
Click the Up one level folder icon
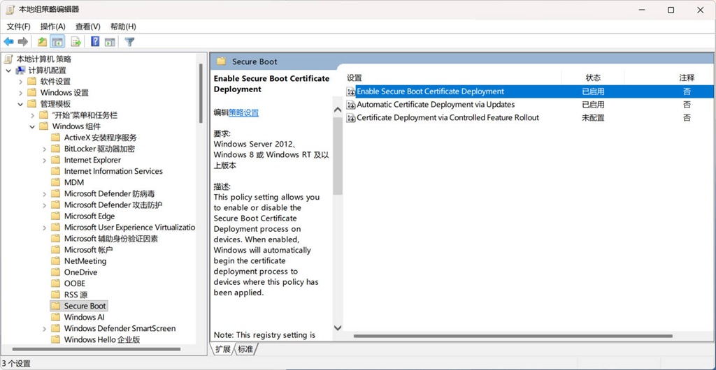[43, 42]
